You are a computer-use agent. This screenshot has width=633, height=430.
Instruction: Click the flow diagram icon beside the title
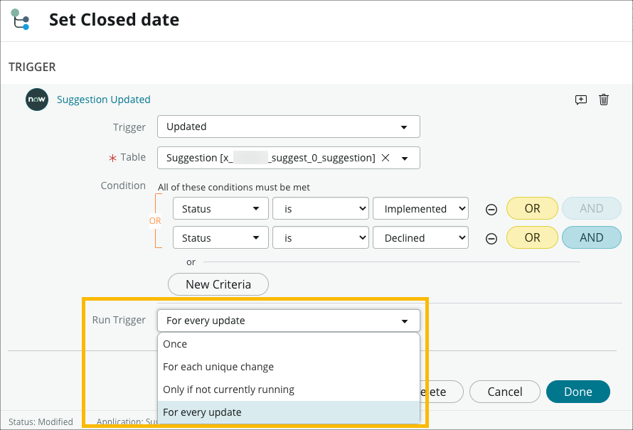20,18
